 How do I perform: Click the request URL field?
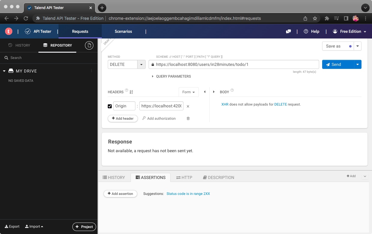234,64
